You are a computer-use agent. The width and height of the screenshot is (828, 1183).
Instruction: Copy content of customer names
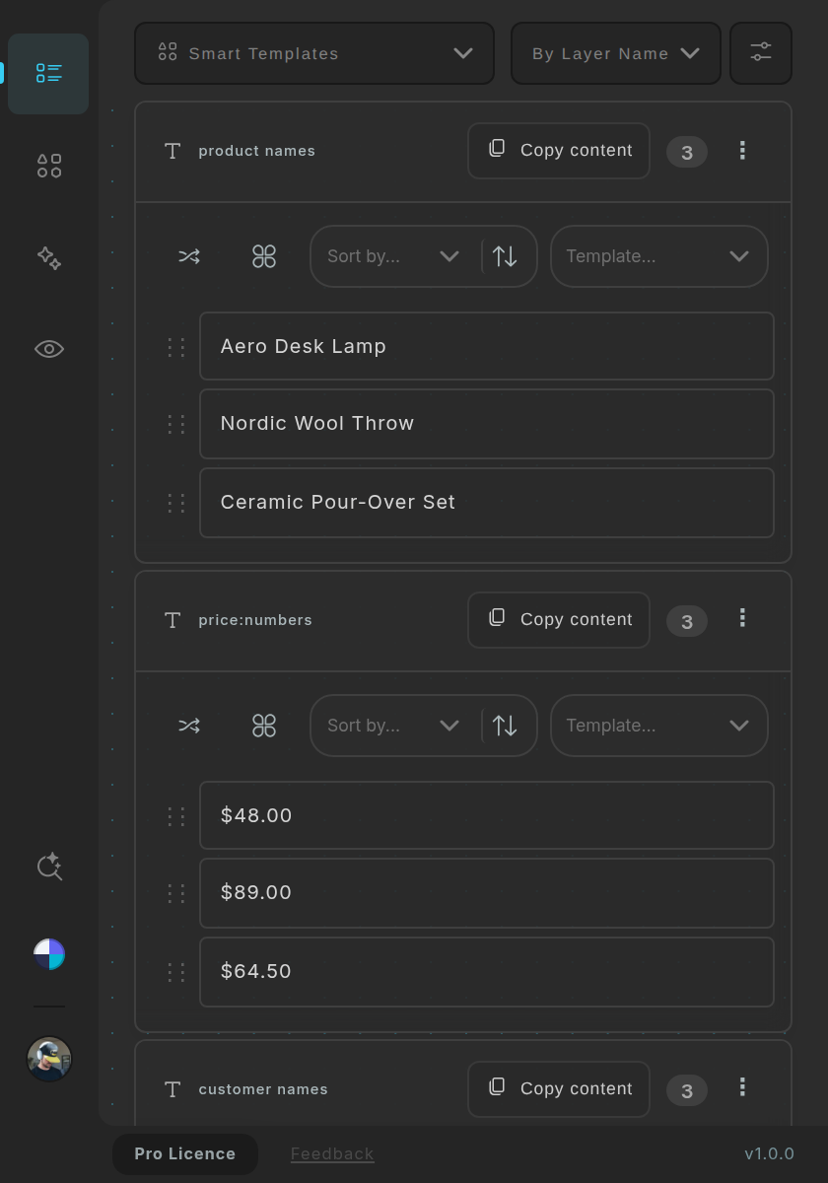coord(559,1089)
